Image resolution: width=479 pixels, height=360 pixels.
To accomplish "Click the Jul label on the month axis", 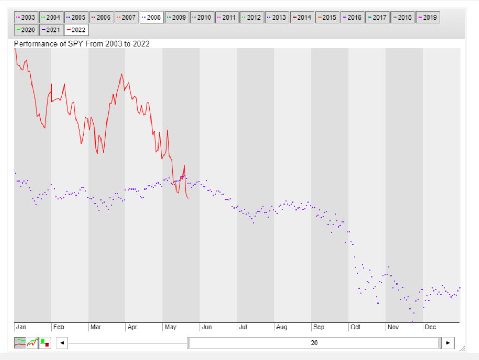I will 243,327.
